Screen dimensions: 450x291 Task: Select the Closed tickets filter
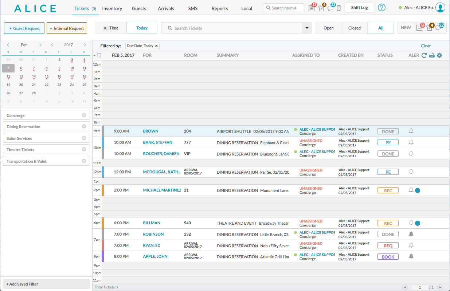pos(354,28)
